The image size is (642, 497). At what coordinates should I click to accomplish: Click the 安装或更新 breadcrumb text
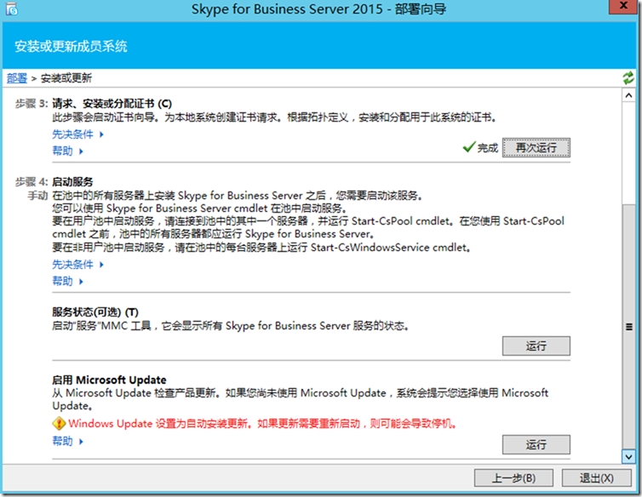click(x=66, y=78)
